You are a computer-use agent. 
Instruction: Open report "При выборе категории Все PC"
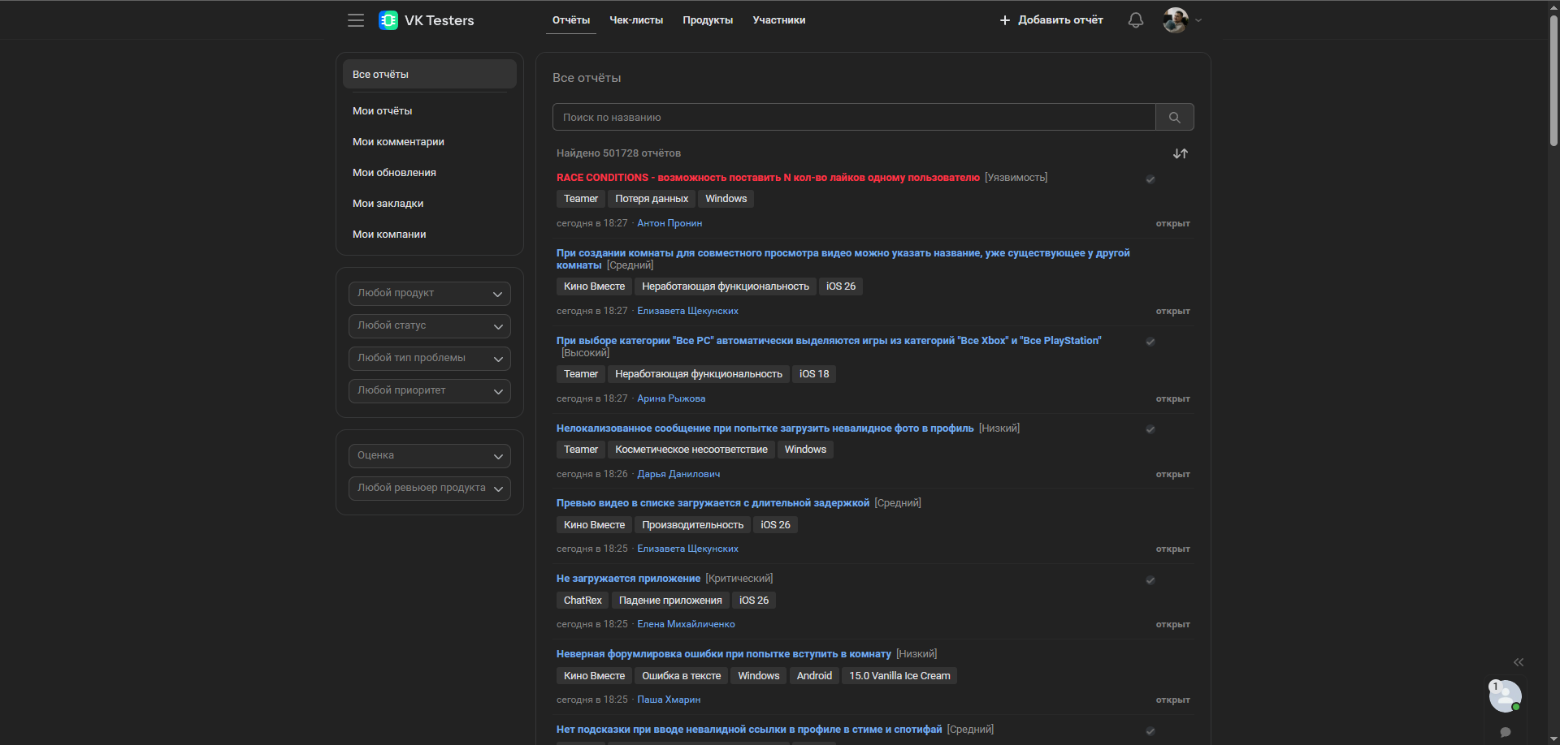click(829, 341)
